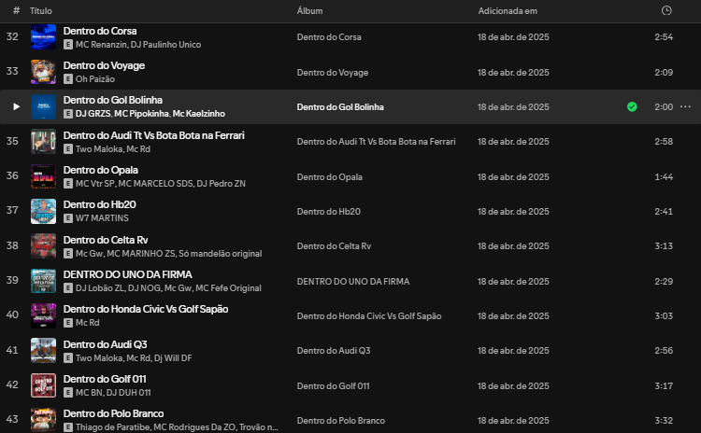Open the Dentro do Voyage cover thumbnail
This screenshot has width=701, height=433.
click(43, 72)
